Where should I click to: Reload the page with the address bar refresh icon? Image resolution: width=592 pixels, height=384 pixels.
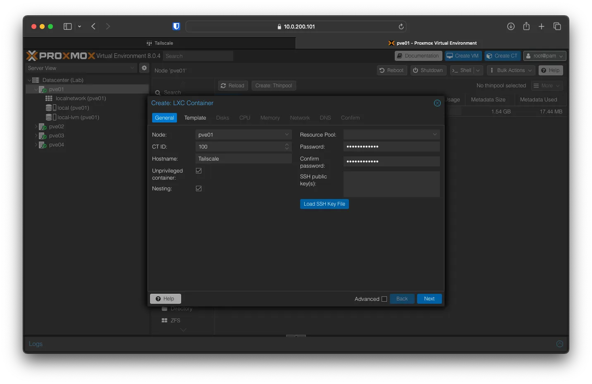[x=401, y=26]
